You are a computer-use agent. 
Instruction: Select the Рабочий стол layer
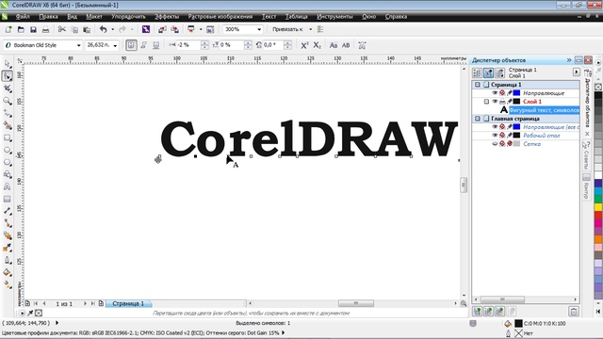click(542, 136)
